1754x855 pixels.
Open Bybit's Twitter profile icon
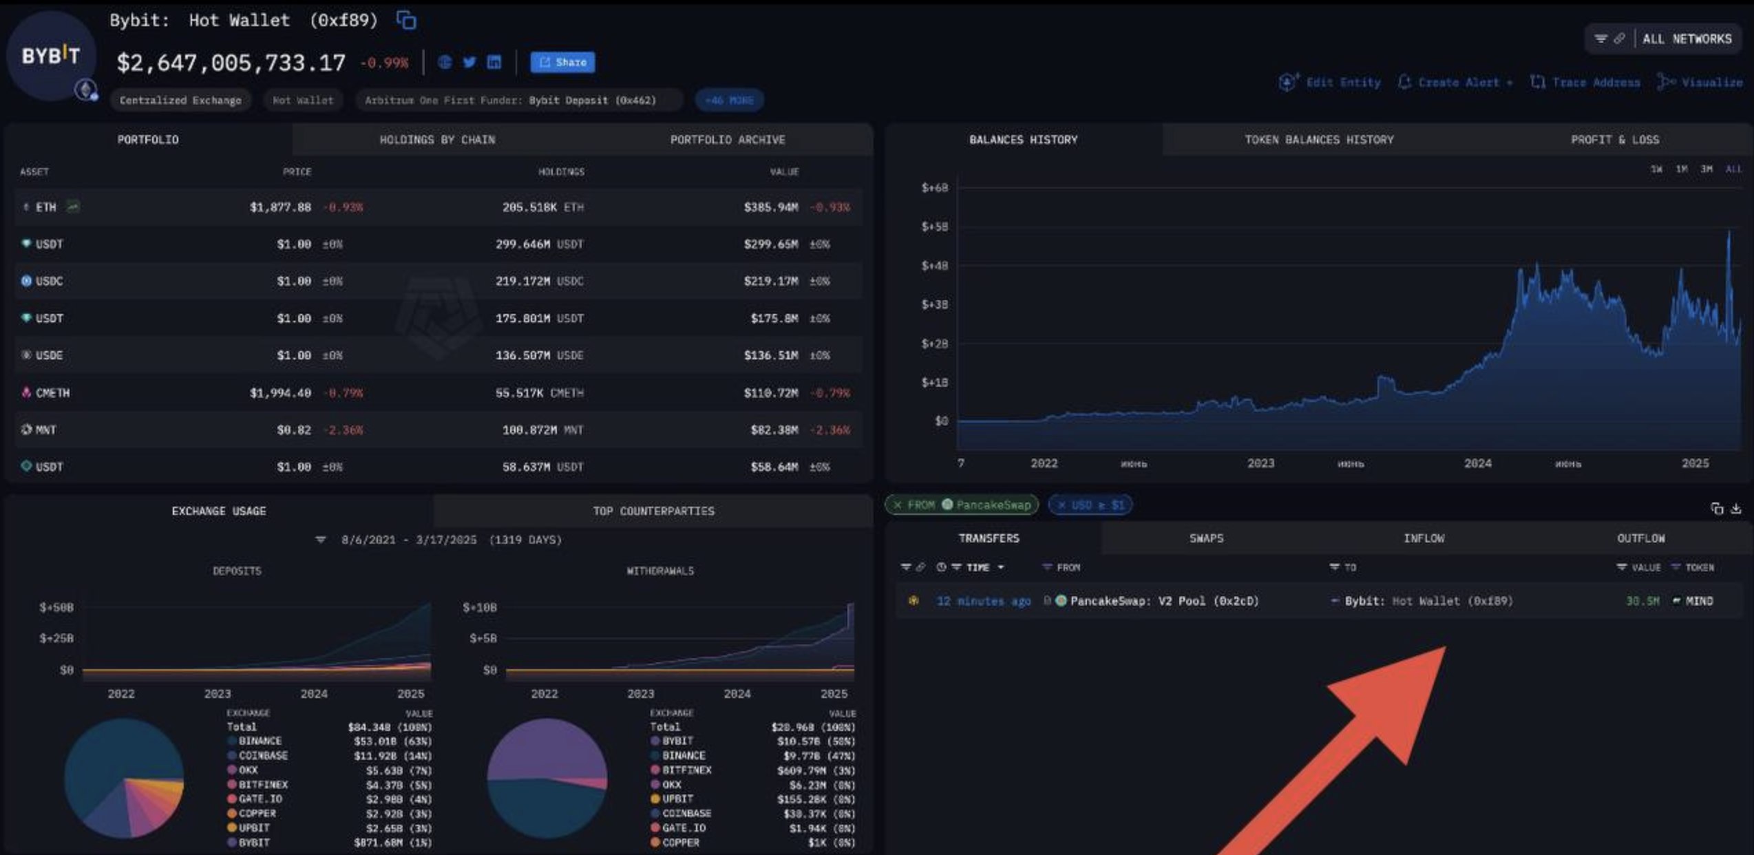click(x=469, y=63)
